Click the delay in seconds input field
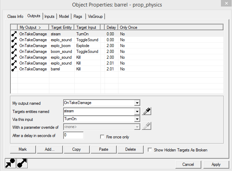 [x=74, y=135]
